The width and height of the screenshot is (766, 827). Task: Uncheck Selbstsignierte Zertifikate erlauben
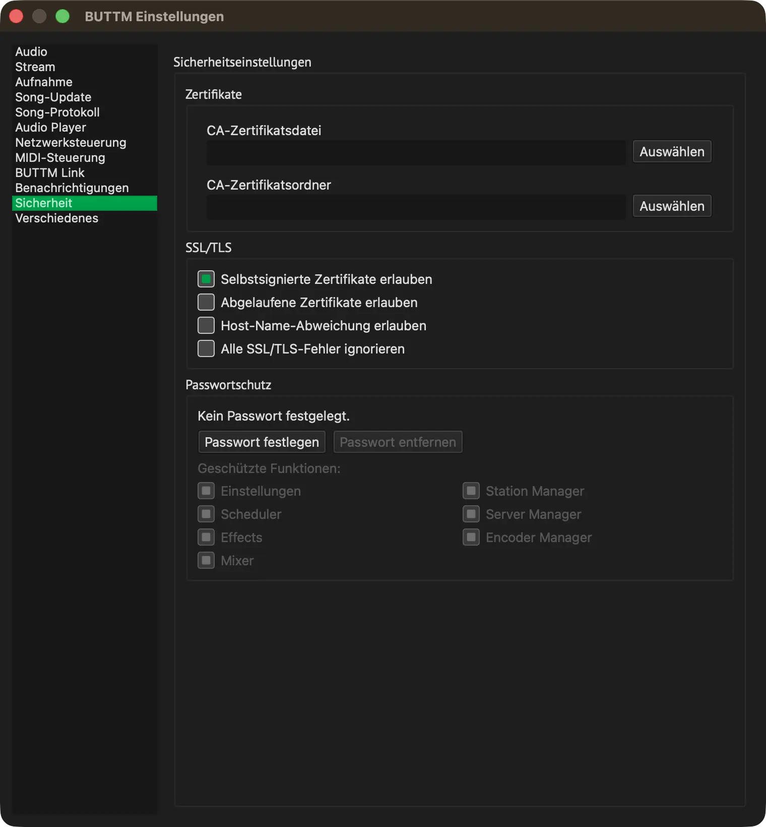tap(206, 279)
